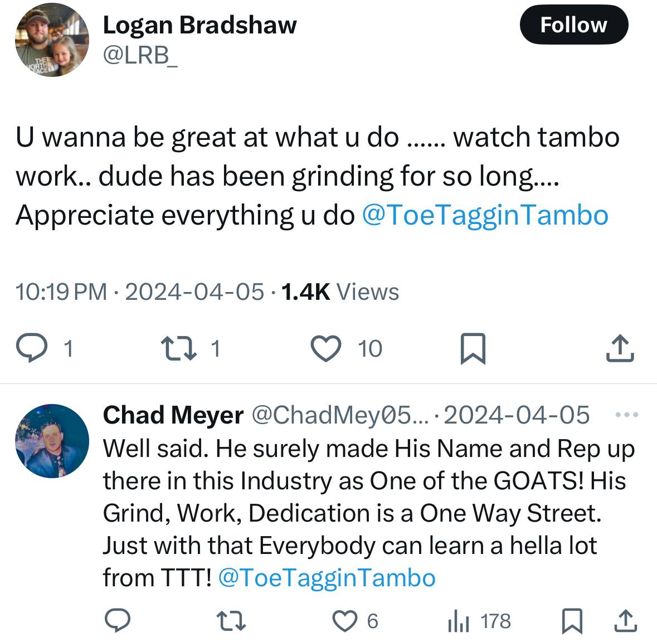Image resolution: width=657 pixels, height=642 pixels.
Task: Open Logan Bradshaw's profile picture
Action: [x=52, y=40]
